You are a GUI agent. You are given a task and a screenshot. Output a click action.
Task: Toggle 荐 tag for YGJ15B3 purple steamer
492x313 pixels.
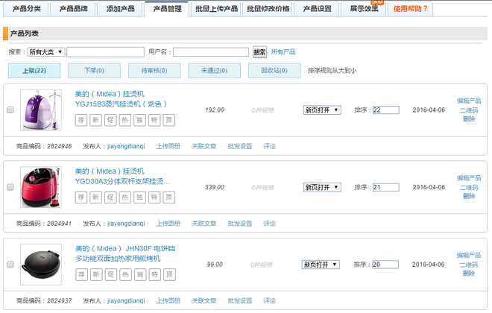[x=81, y=120]
